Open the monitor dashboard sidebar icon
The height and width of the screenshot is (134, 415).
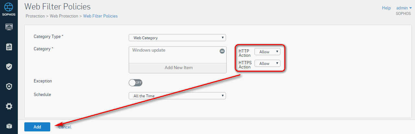coord(9,27)
